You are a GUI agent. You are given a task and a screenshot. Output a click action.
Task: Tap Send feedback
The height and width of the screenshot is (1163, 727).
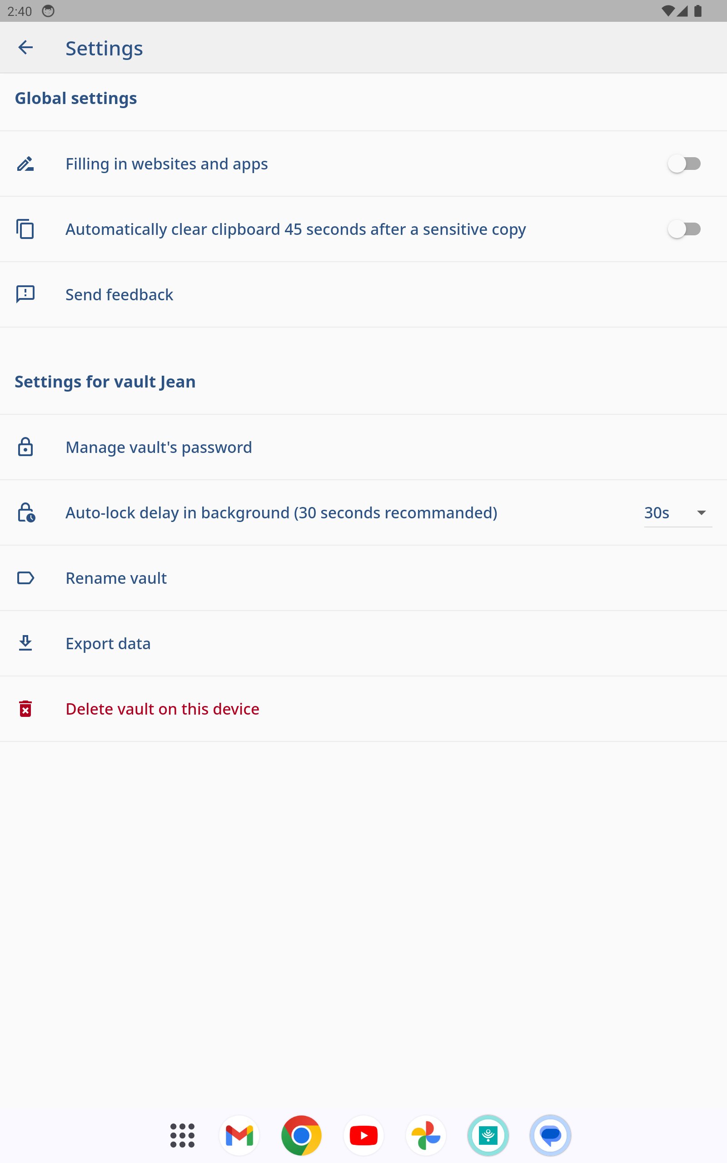pyautogui.click(x=119, y=294)
